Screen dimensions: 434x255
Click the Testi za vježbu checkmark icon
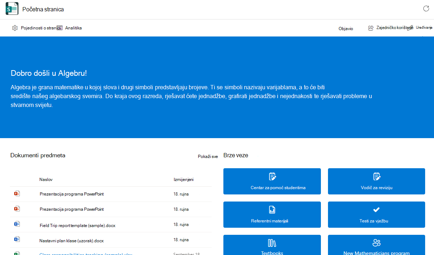377,210
